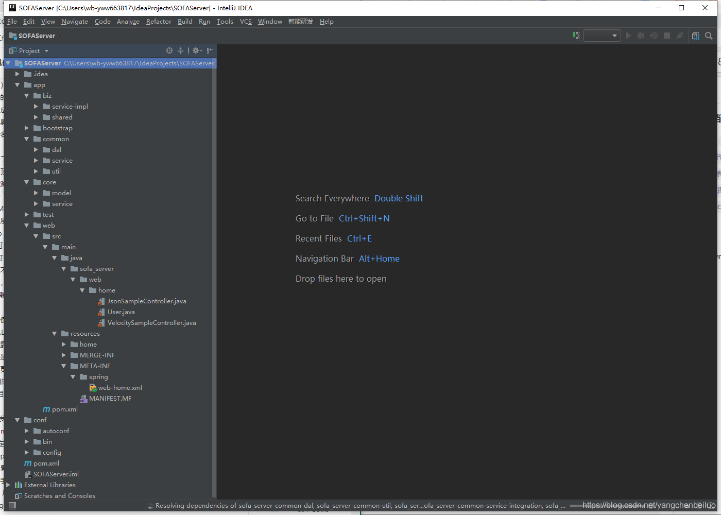
Task: Expand the bootstrap folder
Action: pos(26,128)
